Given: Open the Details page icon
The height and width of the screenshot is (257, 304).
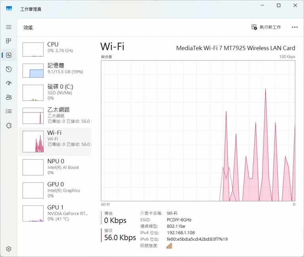Looking at the screenshot, I should (9, 111).
